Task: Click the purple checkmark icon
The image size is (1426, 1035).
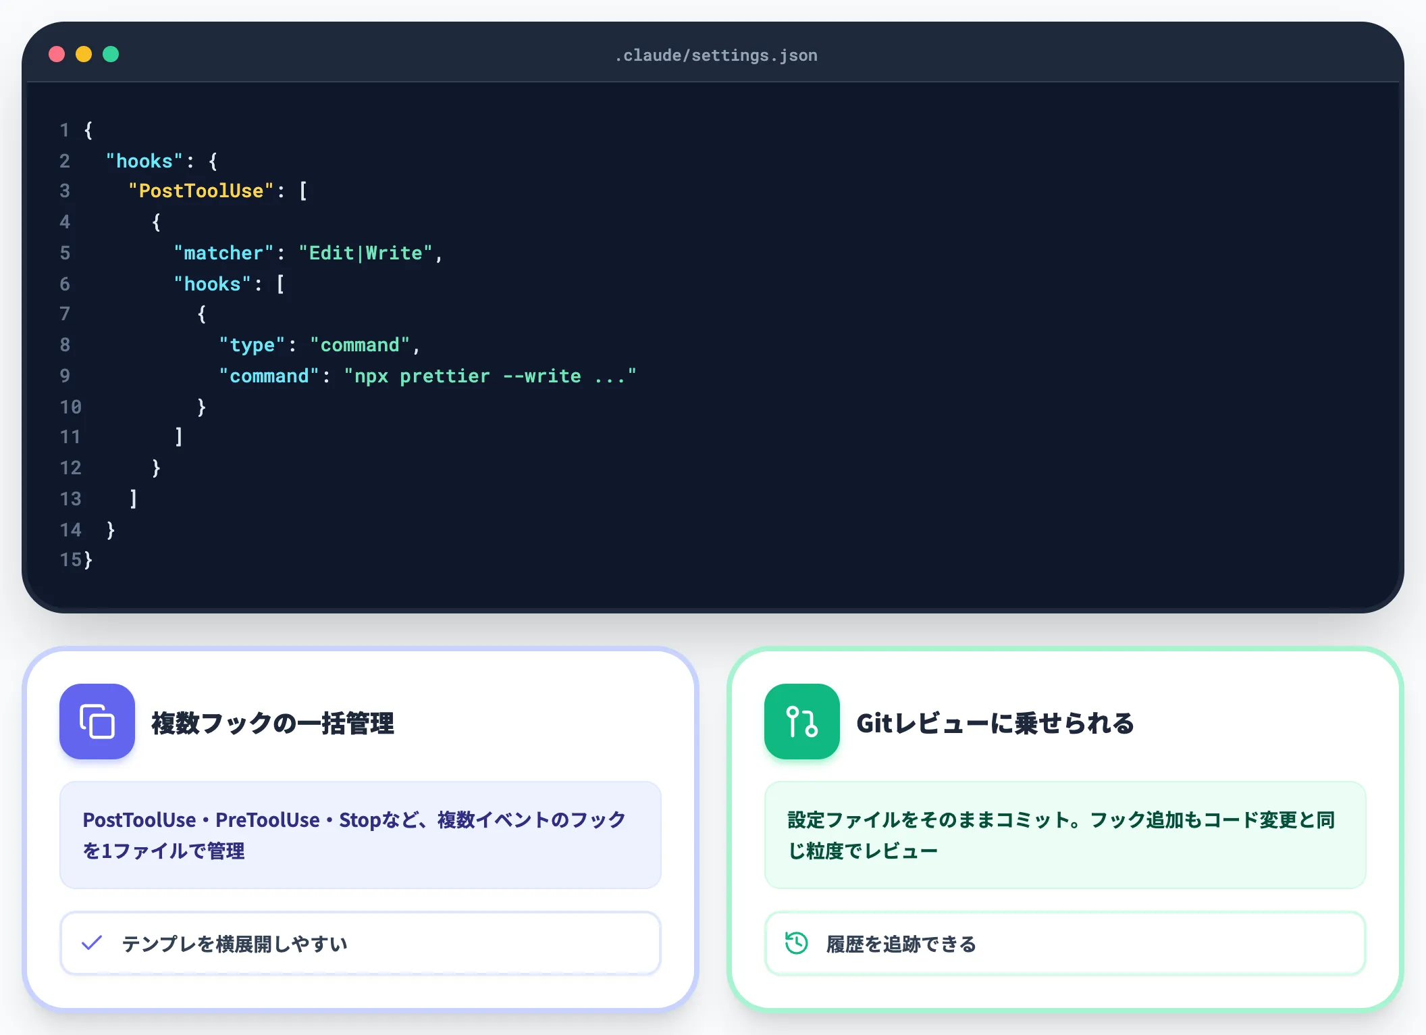Action: point(92,942)
